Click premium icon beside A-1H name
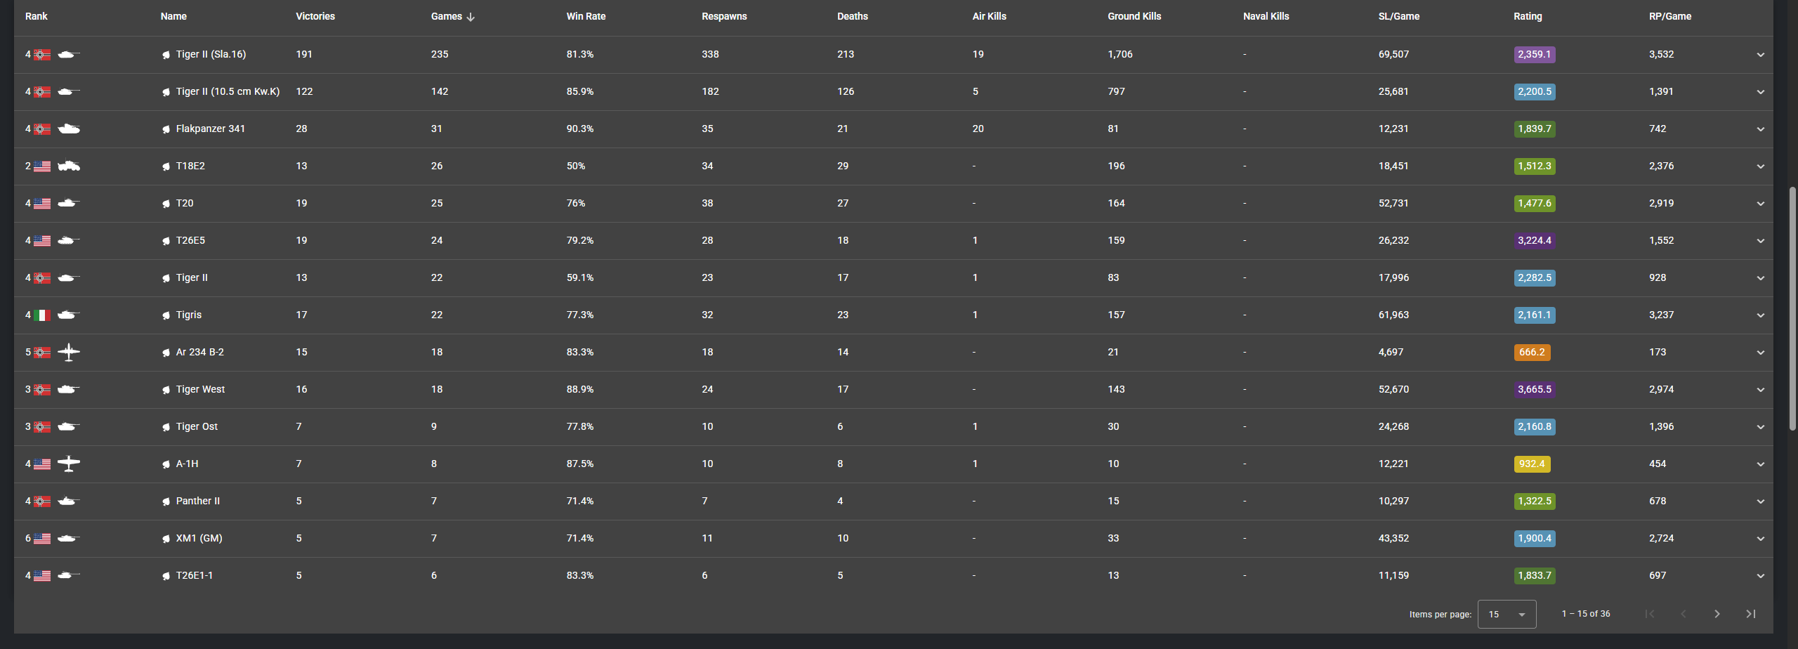This screenshot has height=649, width=1798. (166, 464)
